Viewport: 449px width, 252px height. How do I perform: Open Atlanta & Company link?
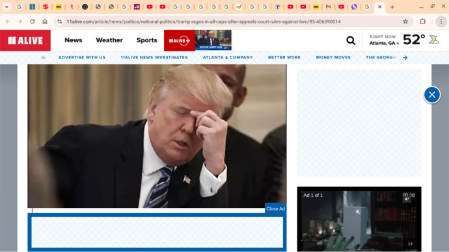point(228,57)
